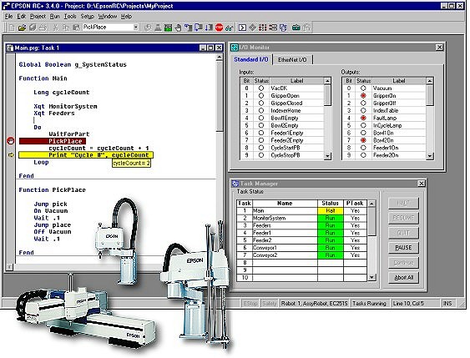This screenshot has height=358, width=470.
Task: Click the Continue button in Task Manager
Action: pos(403,263)
